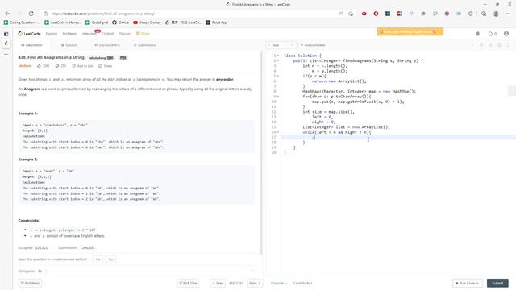Select the LeetCode tab icon in sidebar
Screen dimensions: 516x290
coord(6,43)
